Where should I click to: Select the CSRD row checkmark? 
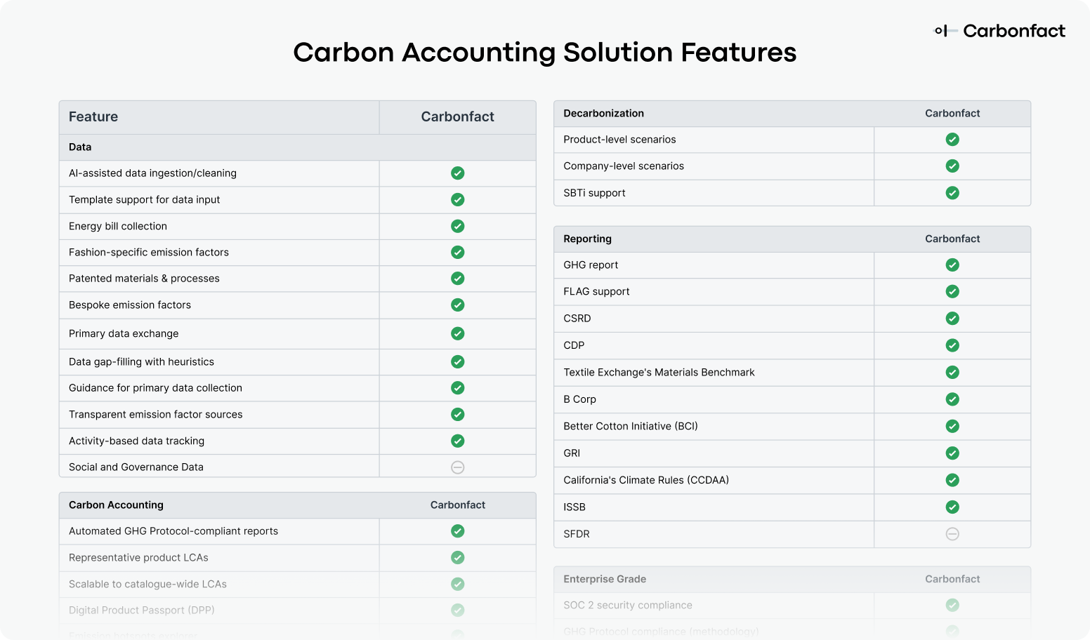[x=952, y=319]
